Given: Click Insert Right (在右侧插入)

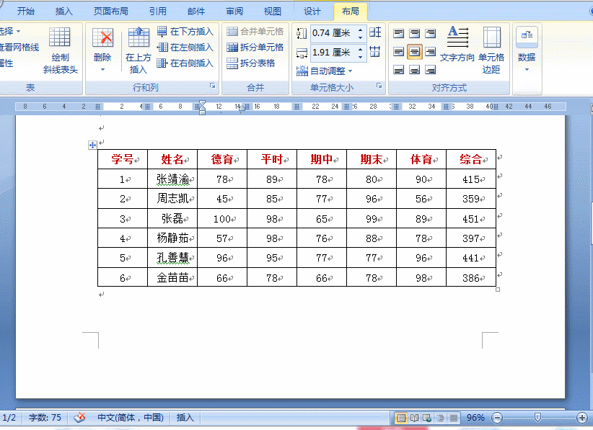Looking at the screenshot, I should point(185,63).
